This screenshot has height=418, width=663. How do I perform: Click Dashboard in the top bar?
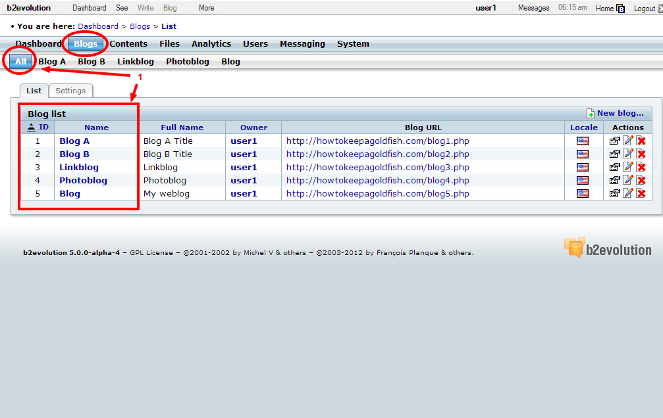pos(90,8)
